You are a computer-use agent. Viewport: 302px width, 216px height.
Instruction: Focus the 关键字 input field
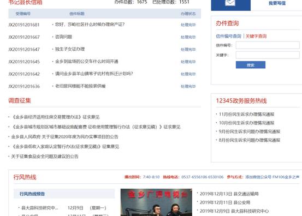[268, 55]
